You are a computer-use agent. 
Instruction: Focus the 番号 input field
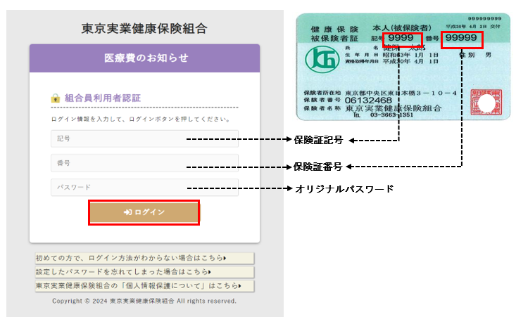[144, 163]
